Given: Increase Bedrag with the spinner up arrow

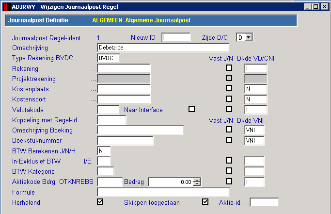Looking at the screenshot, I should click(197, 180).
